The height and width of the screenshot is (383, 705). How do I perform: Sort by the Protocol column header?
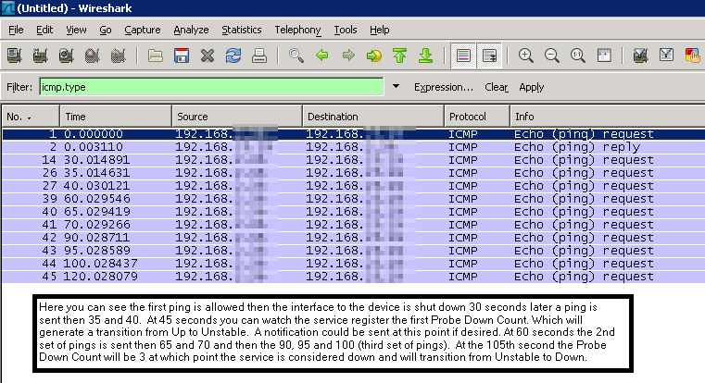tap(476, 117)
